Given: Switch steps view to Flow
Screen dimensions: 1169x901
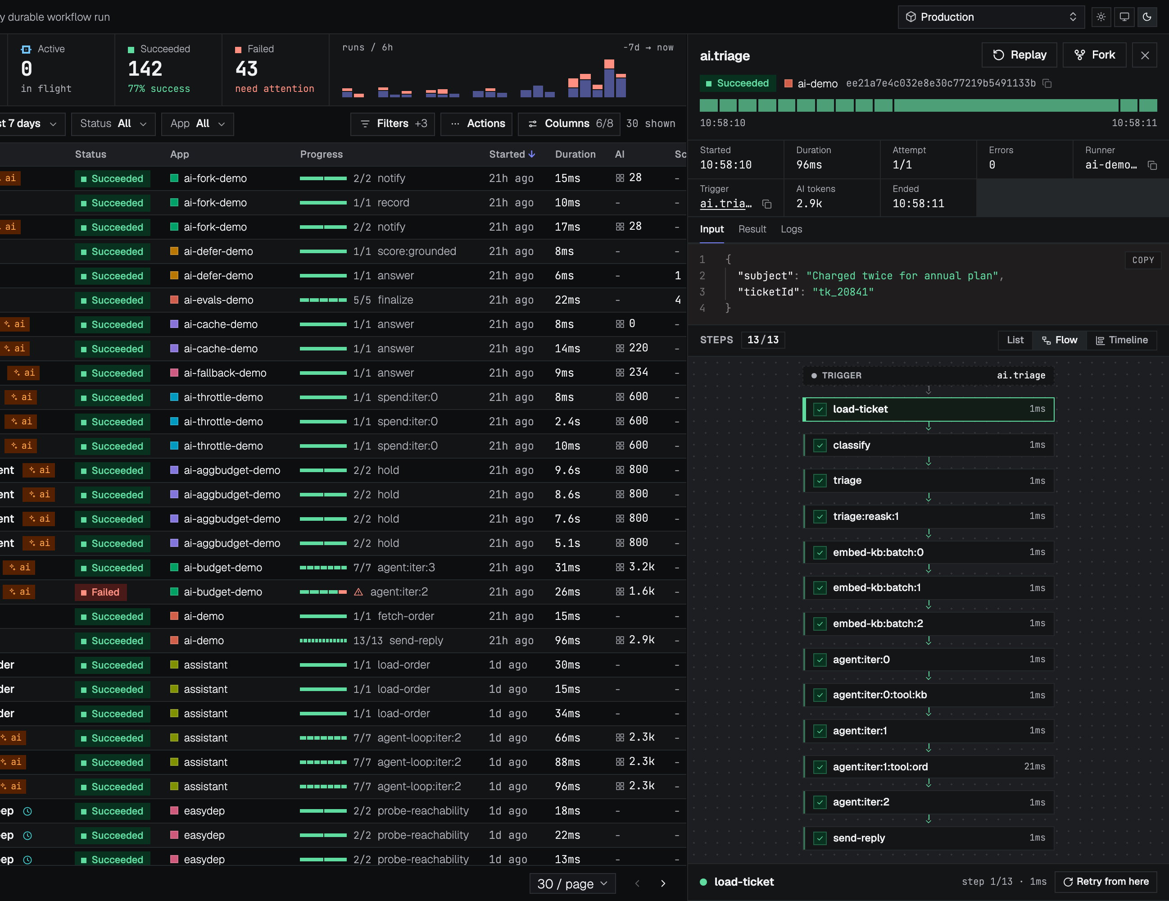Looking at the screenshot, I should click(1059, 340).
